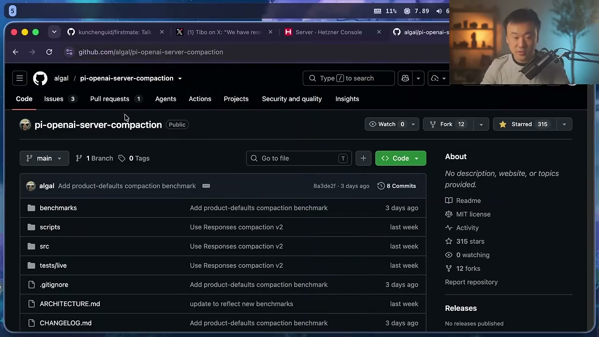Toggle Watch on this repository

click(386, 124)
